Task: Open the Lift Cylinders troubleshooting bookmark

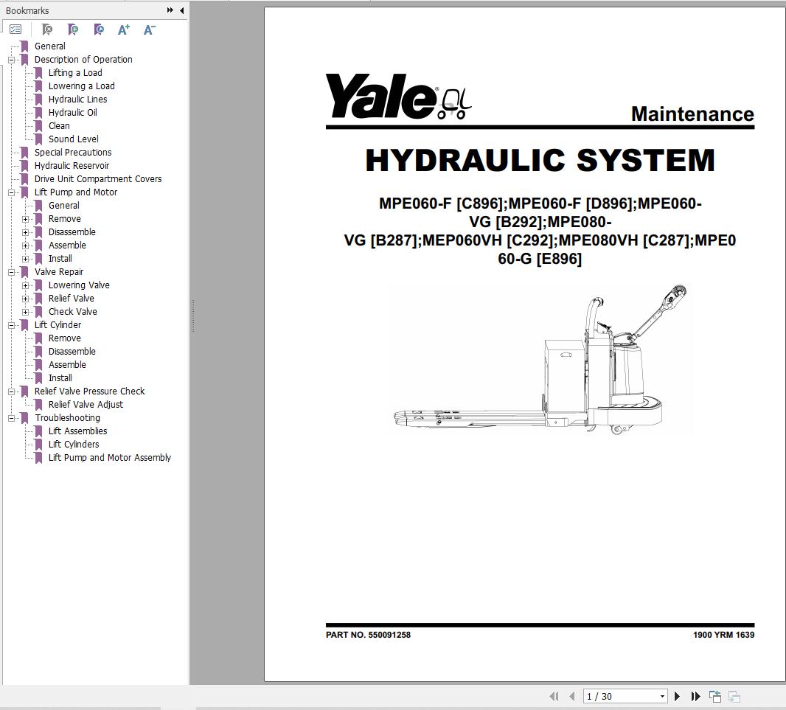Action: 74,445
